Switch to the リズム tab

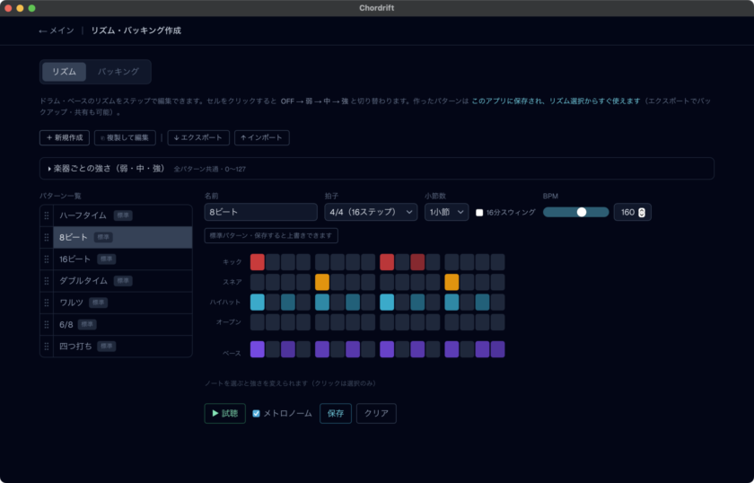pyautogui.click(x=64, y=72)
